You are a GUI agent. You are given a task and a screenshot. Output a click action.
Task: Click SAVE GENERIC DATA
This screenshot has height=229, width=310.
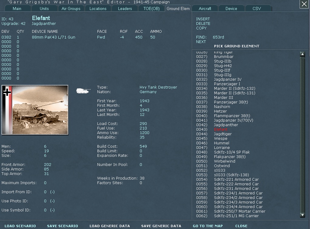click(x=161, y=226)
